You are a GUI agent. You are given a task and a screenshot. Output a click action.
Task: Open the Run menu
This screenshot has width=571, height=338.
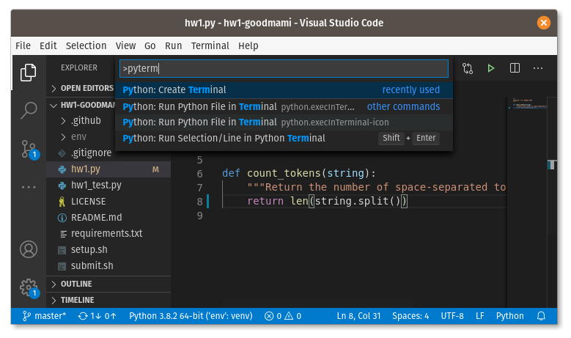pos(173,45)
